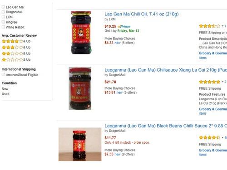The height and width of the screenshot is (170, 227).
Task: Enable AmazonGlobal Eligible checkbox
Action: click(3, 75)
